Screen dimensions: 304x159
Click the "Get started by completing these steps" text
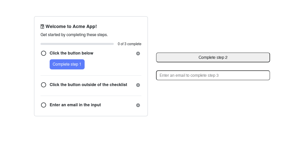click(74, 35)
